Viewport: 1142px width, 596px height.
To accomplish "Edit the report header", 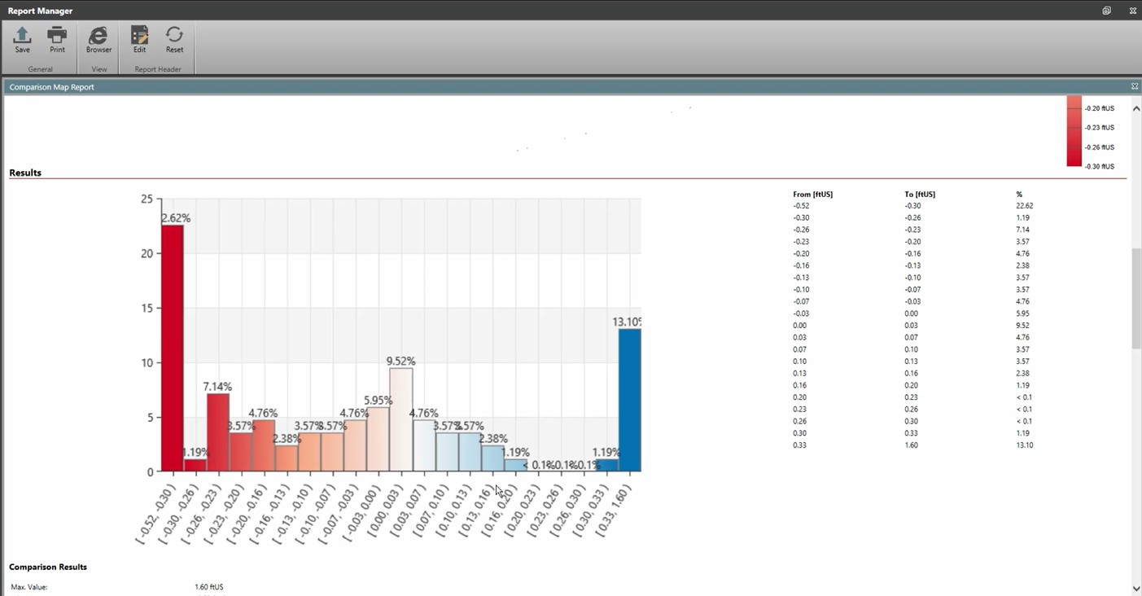I will (139, 39).
